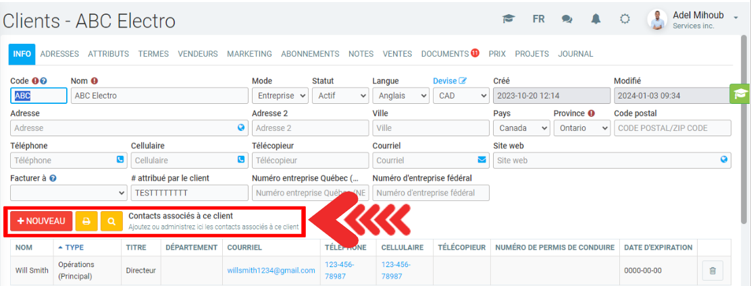
Task: Click the yellow print contacts button
Action: tap(86, 221)
